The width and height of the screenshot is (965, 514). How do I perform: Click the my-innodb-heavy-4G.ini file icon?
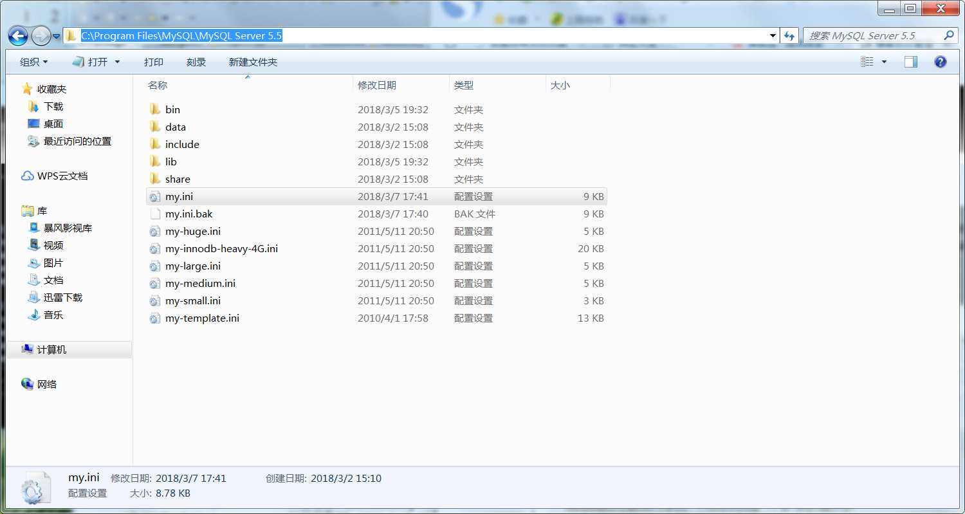pyautogui.click(x=154, y=248)
